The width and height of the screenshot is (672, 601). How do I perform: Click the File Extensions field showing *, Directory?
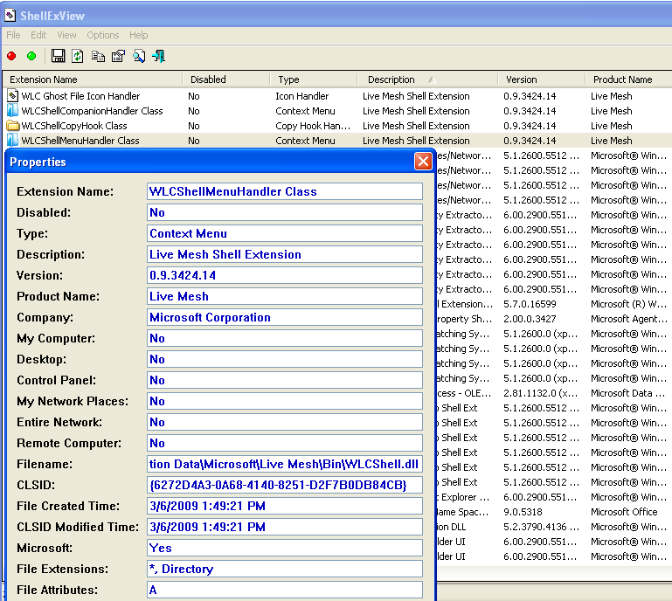pyautogui.click(x=285, y=570)
